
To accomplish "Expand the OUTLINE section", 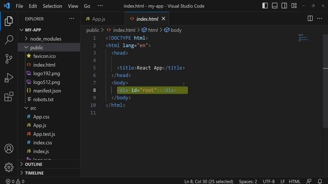I will (x=49, y=165).
